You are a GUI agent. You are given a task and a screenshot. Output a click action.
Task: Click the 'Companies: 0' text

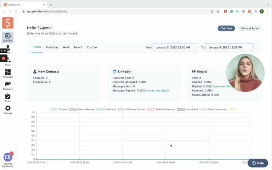[42, 82]
